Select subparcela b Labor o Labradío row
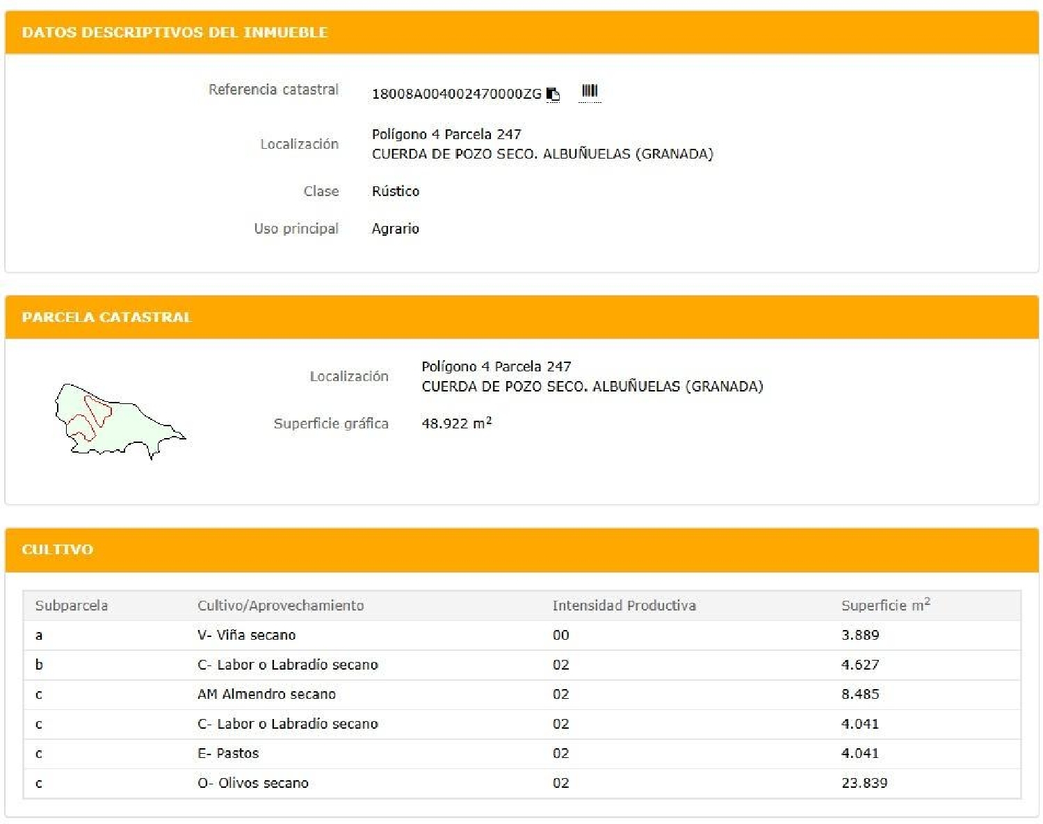 (287, 665)
